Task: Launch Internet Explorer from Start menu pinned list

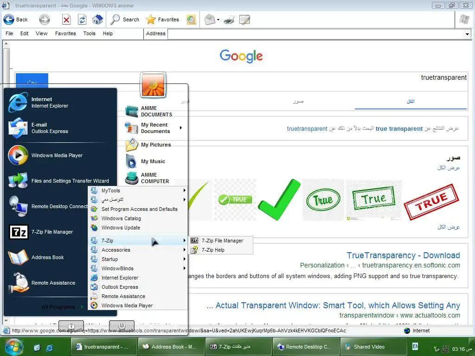Action: click(x=60, y=102)
